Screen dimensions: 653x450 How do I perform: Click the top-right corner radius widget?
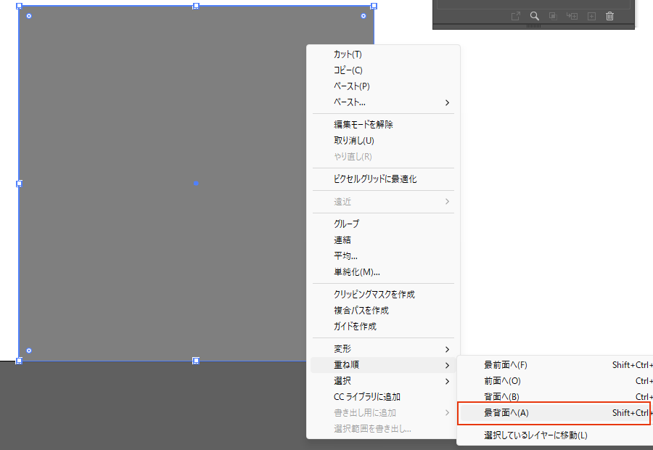pyautogui.click(x=364, y=16)
